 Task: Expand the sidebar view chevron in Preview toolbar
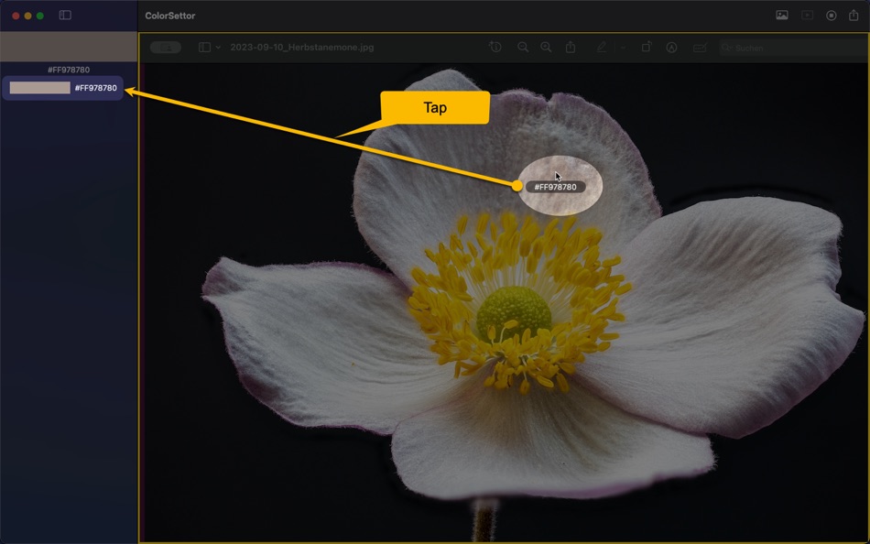click(x=218, y=48)
